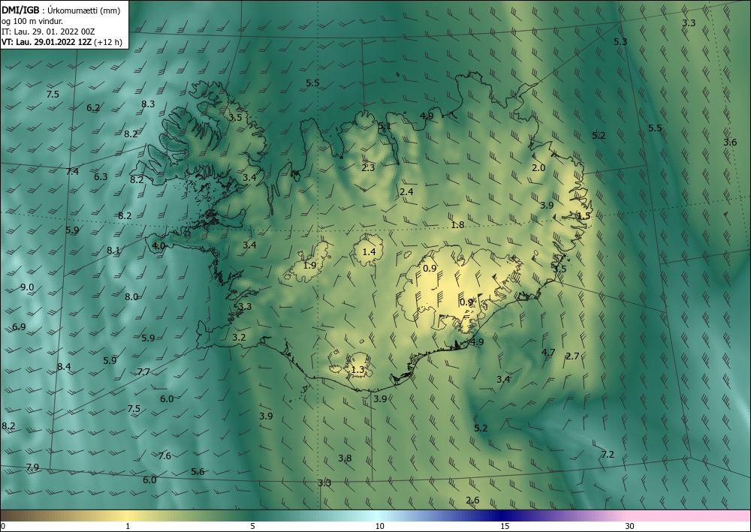
Task: Click the 1.5 value on the east coast
Action: point(584,216)
